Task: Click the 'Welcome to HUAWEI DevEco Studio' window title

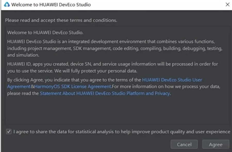Action: point(51,5)
